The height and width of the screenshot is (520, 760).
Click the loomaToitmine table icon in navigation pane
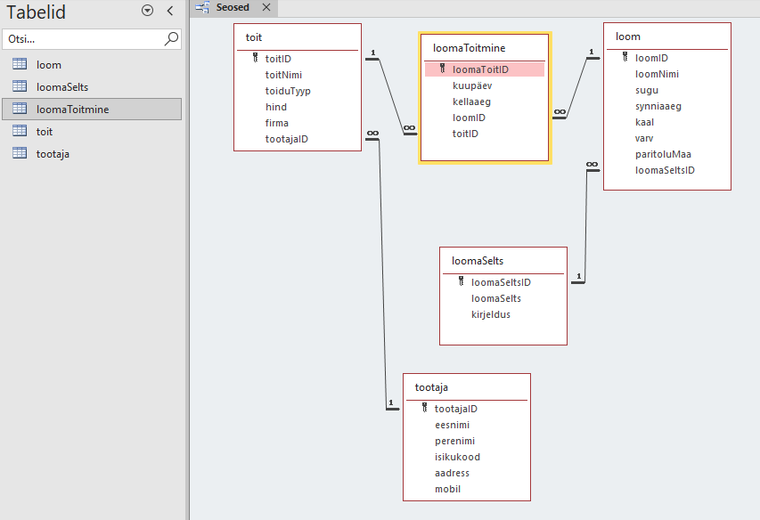point(20,109)
